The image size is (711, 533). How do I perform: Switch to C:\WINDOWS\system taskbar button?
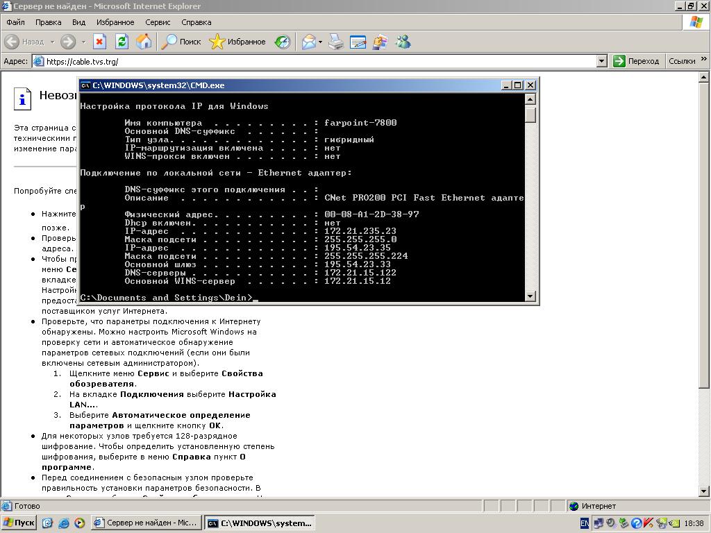point(260,523)
